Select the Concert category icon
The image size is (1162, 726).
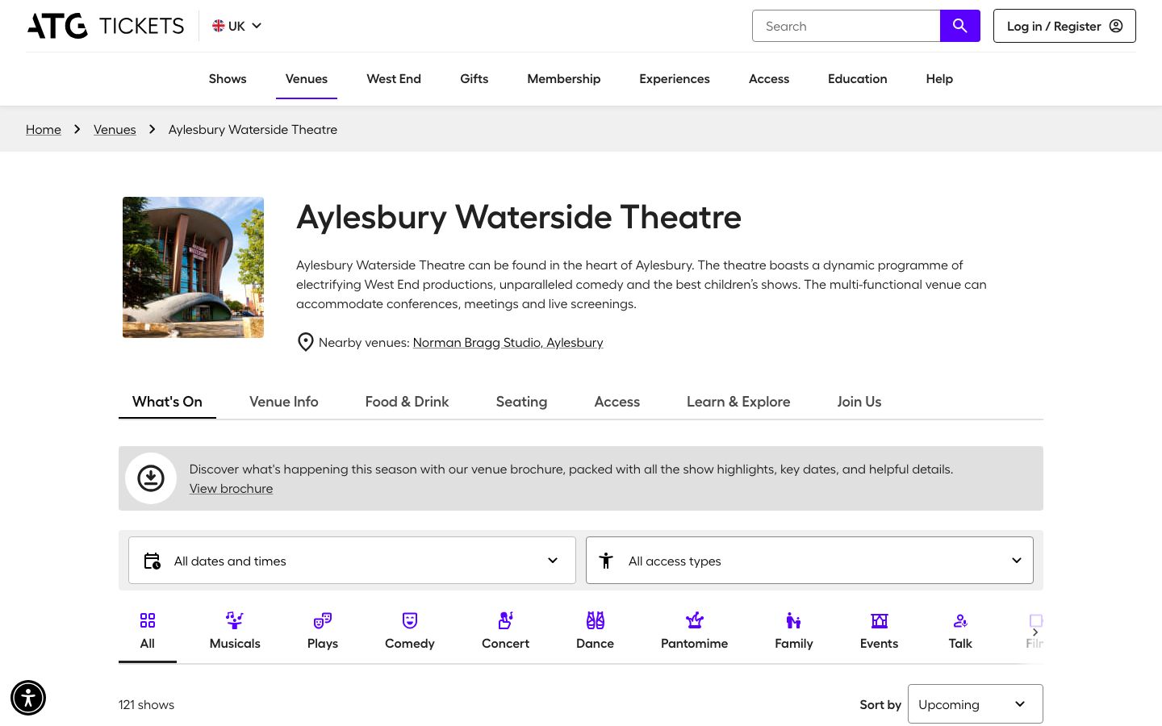point(506,620)
